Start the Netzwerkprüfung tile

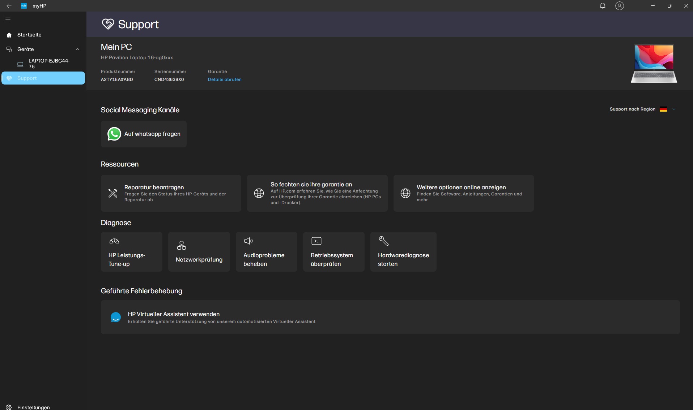[199, 252]
